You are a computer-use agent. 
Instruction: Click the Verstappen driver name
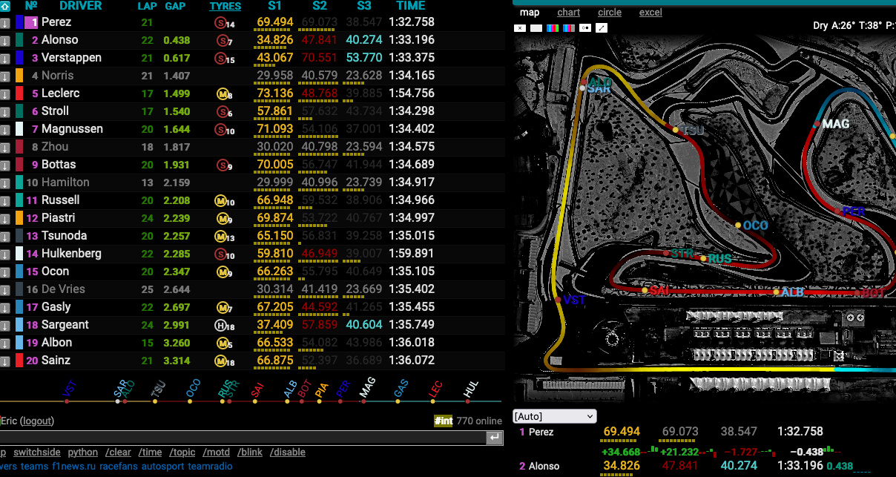(x=71, y=58)
